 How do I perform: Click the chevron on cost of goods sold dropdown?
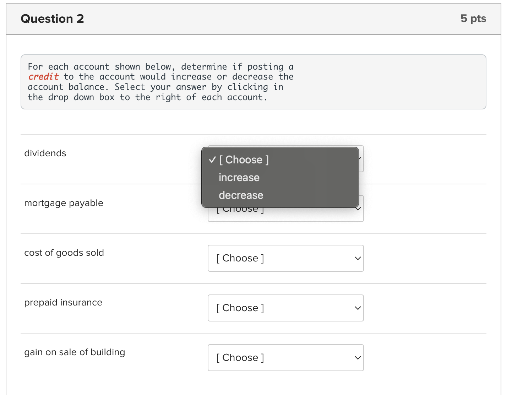(358, 258)
